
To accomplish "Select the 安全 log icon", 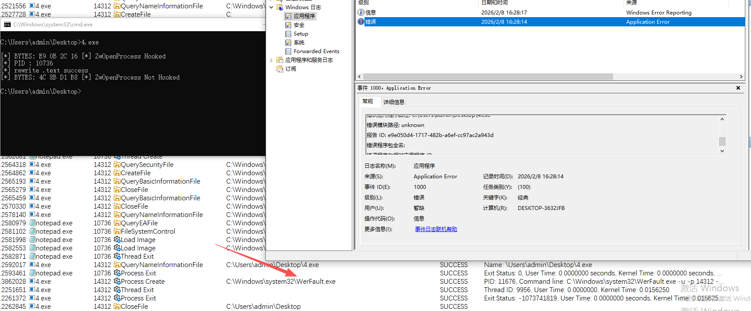I will click(288, 25).
